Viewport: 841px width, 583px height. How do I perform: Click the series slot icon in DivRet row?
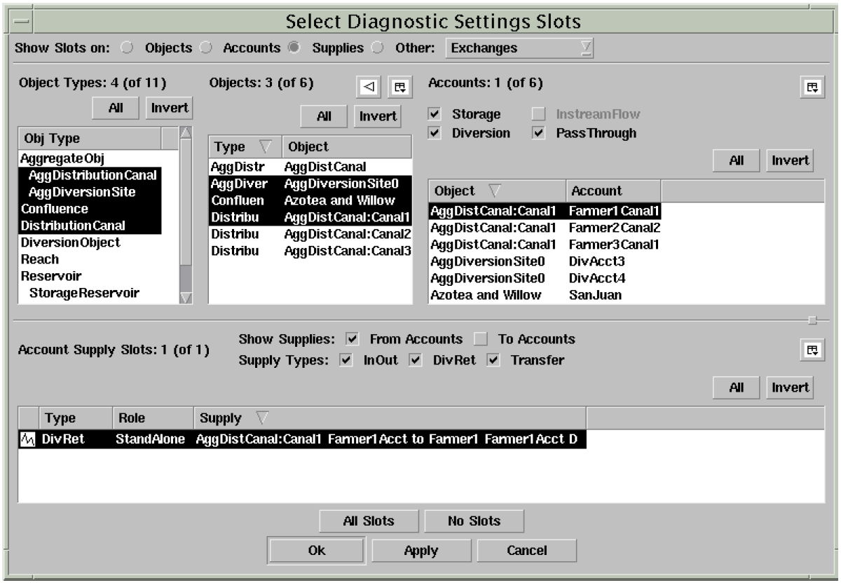click(29, 439)
